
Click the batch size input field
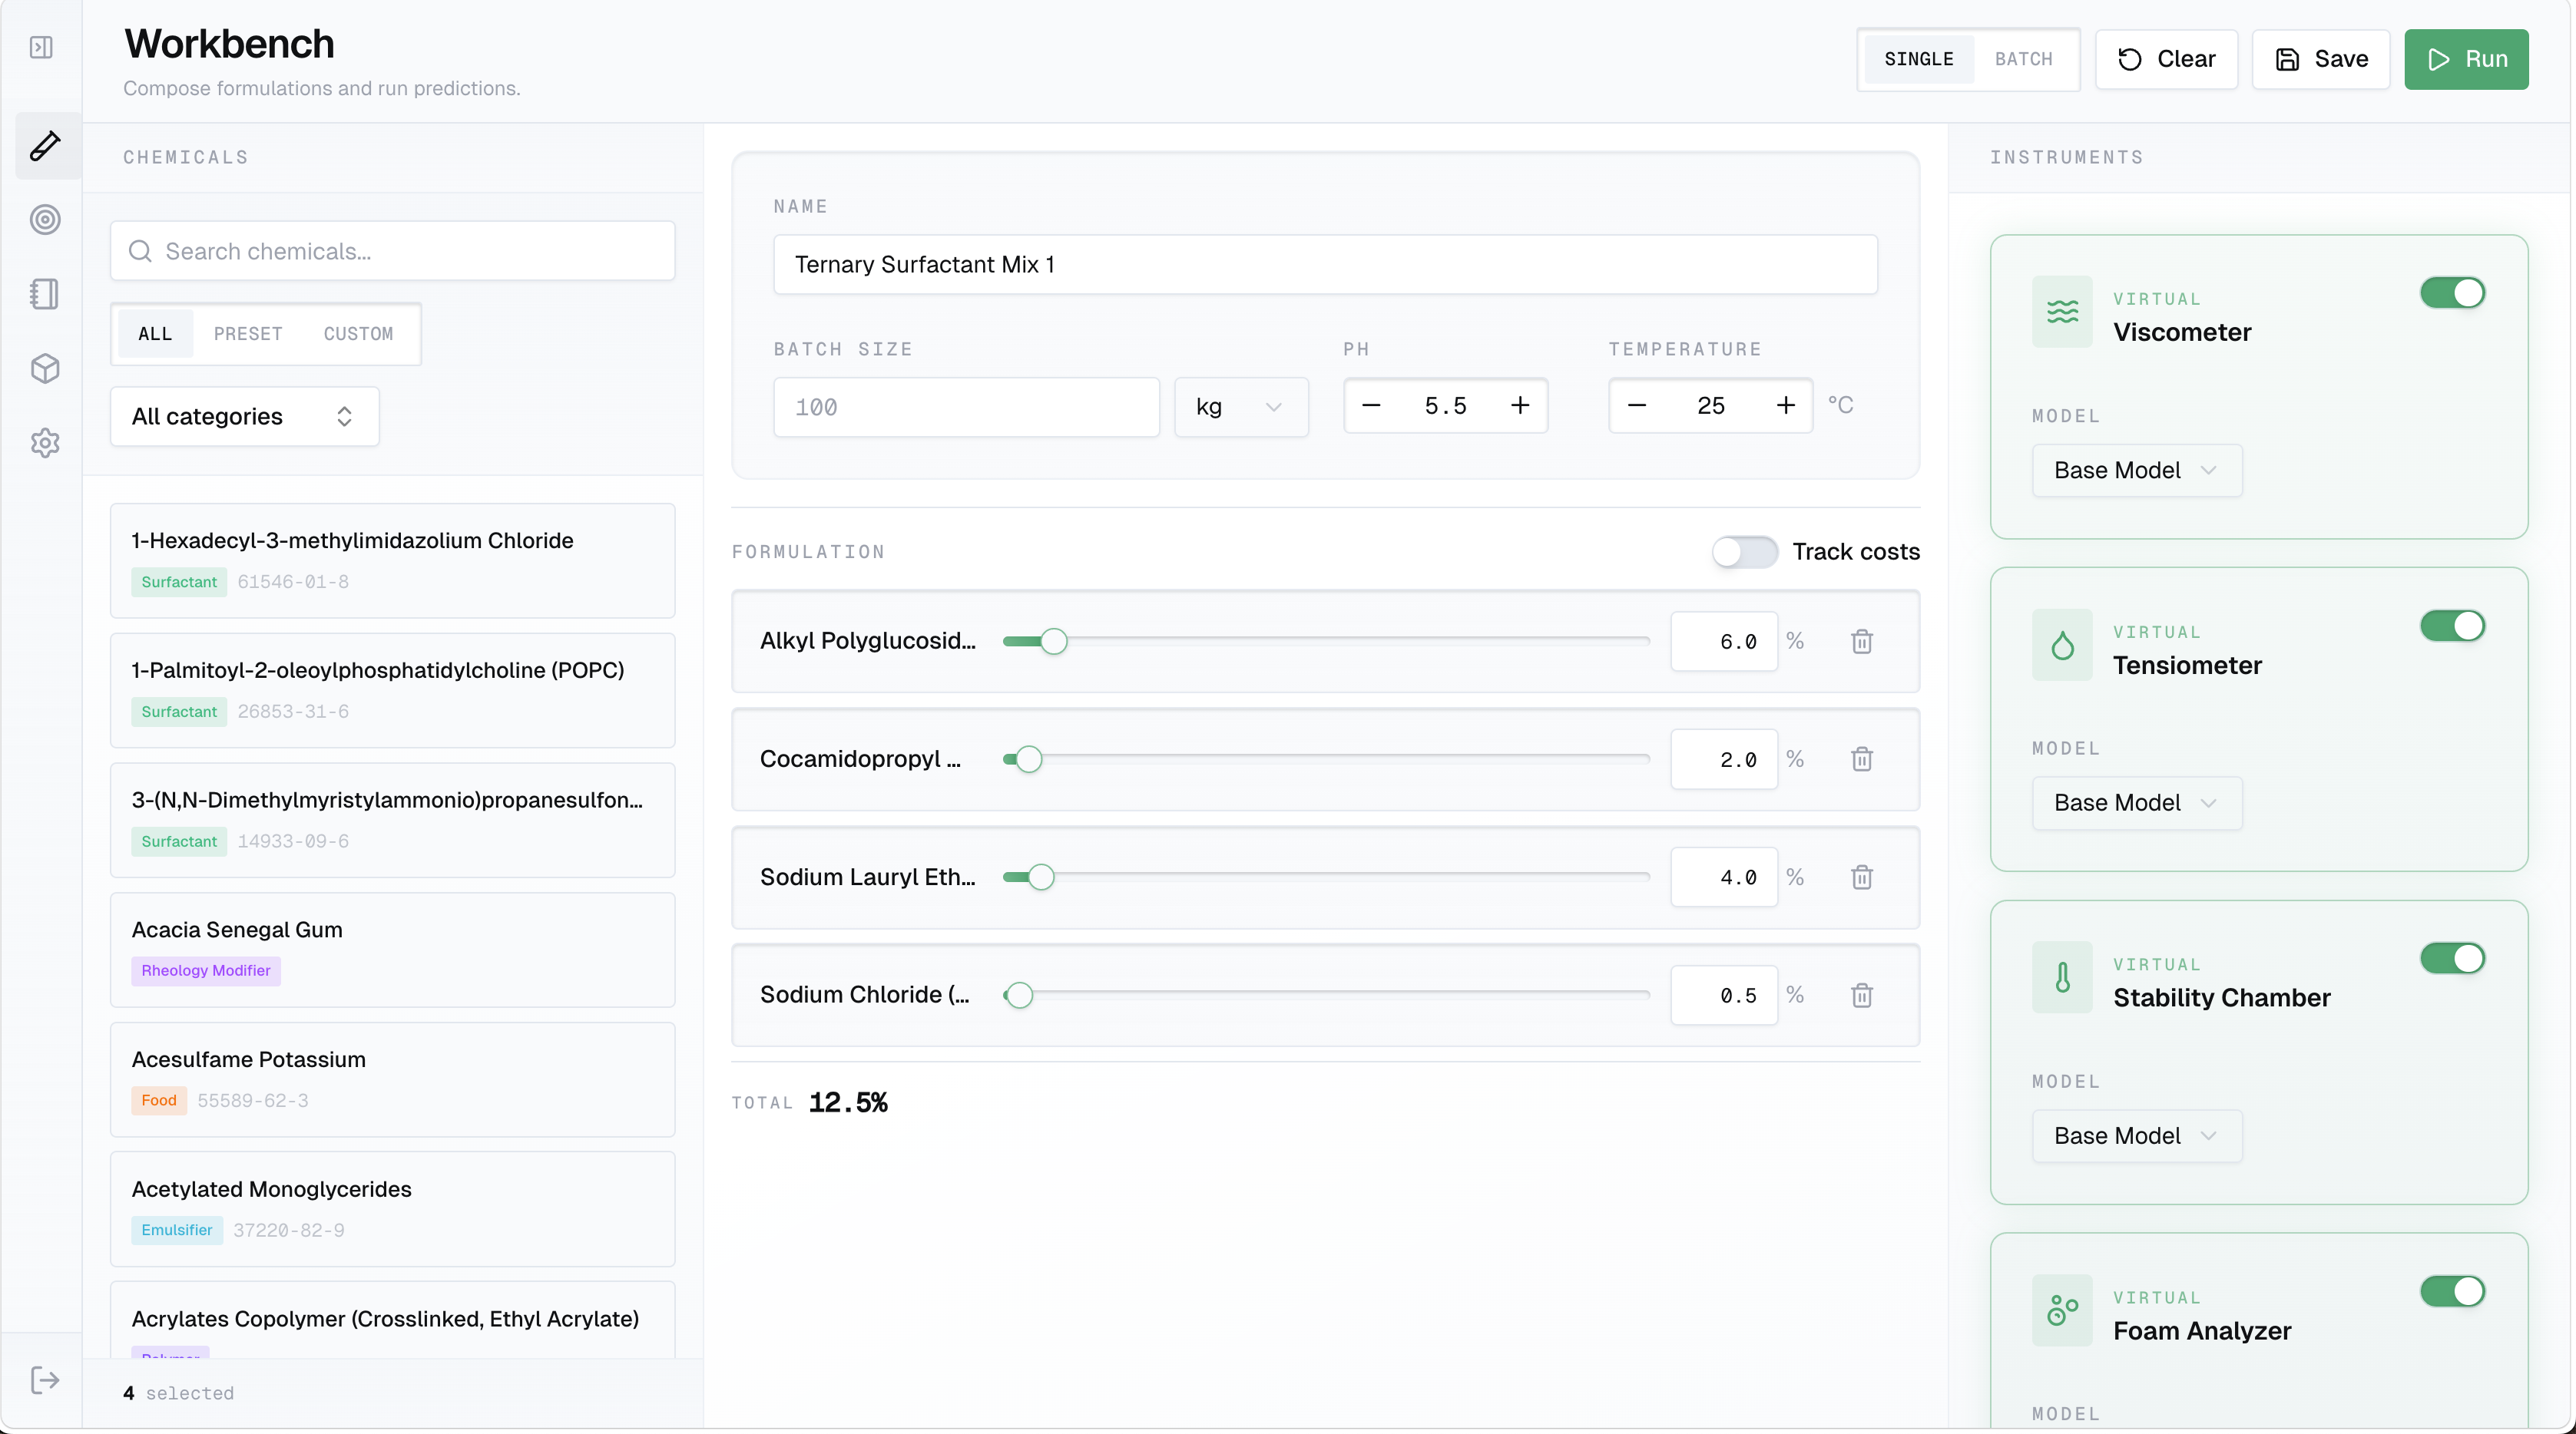(966, 407)
